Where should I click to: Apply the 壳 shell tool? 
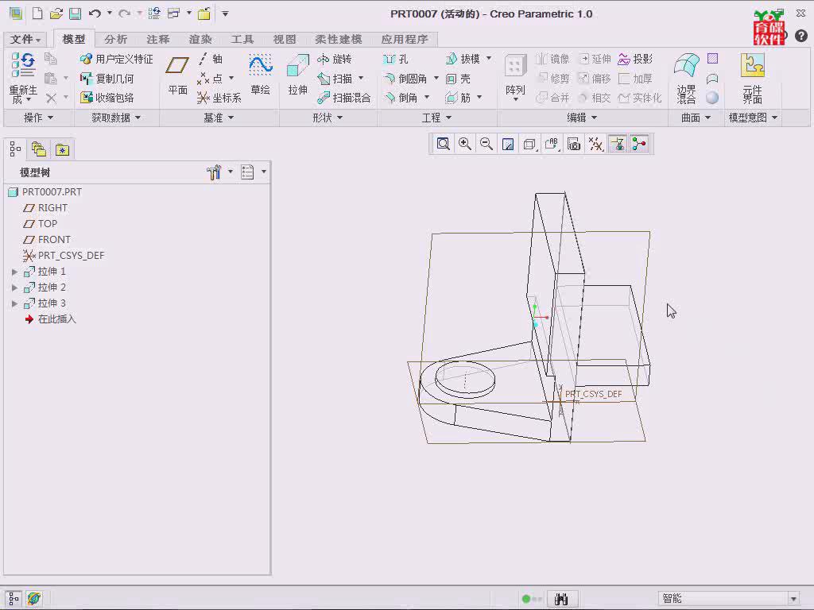coord(459,79)
